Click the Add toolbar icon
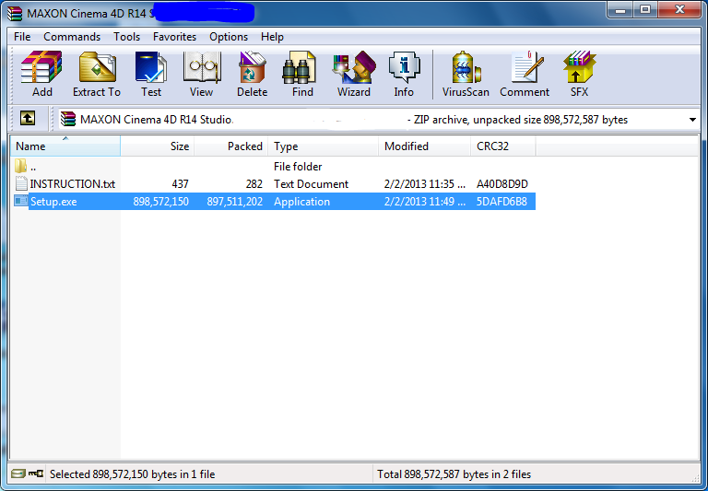 click(x=41, y=67)
